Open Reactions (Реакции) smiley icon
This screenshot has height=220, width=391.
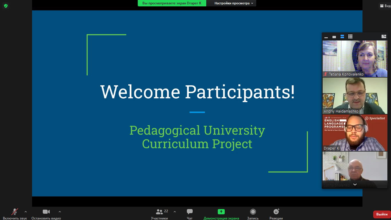[x=276, y=214]
